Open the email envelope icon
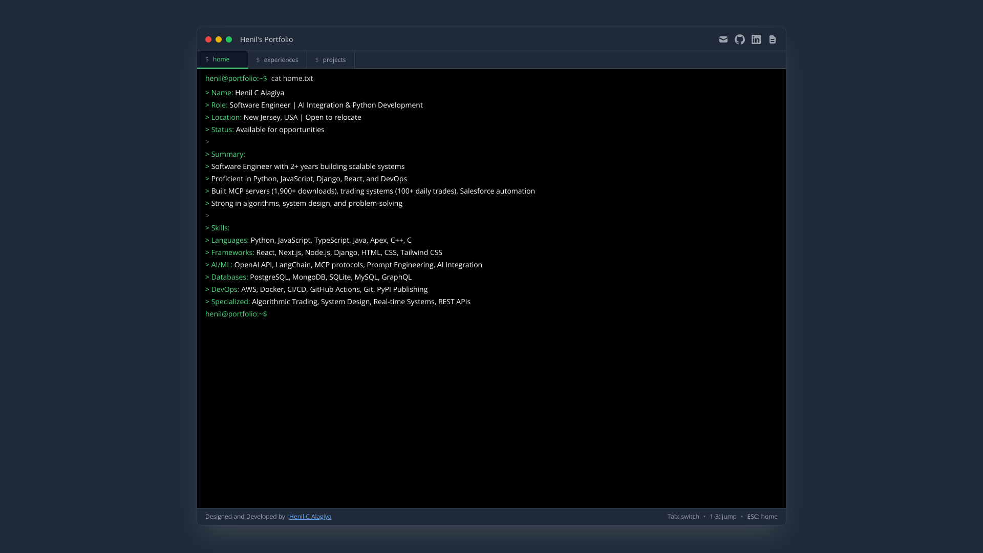The height and width of the screenshot is (553, 983). coord(723,39)
